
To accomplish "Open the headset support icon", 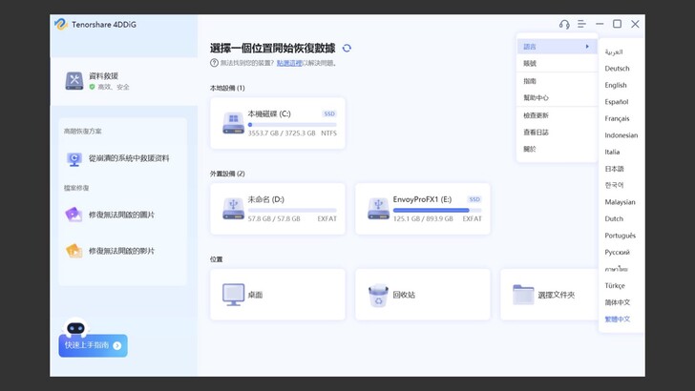I will 564,24.
